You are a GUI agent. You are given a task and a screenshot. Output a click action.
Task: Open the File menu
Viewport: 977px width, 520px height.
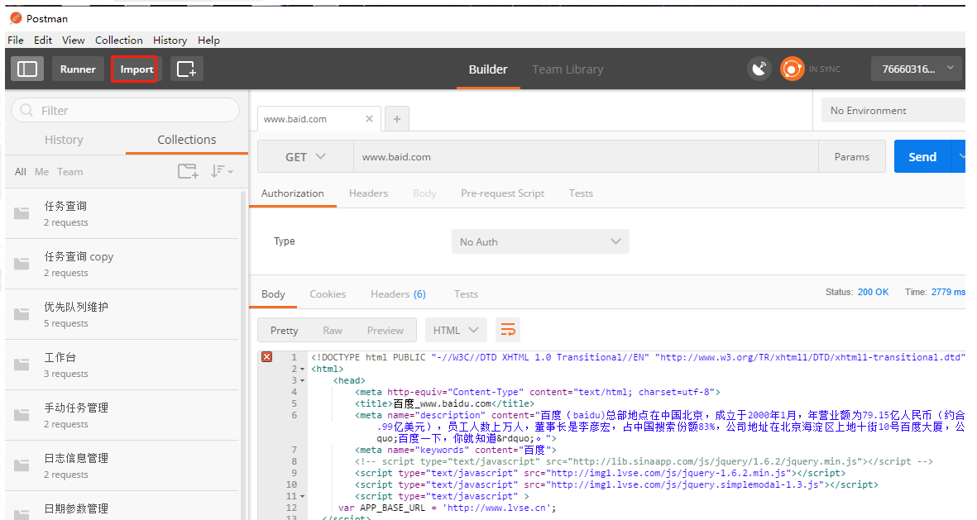pyautogui.click(x=16, y=40)
